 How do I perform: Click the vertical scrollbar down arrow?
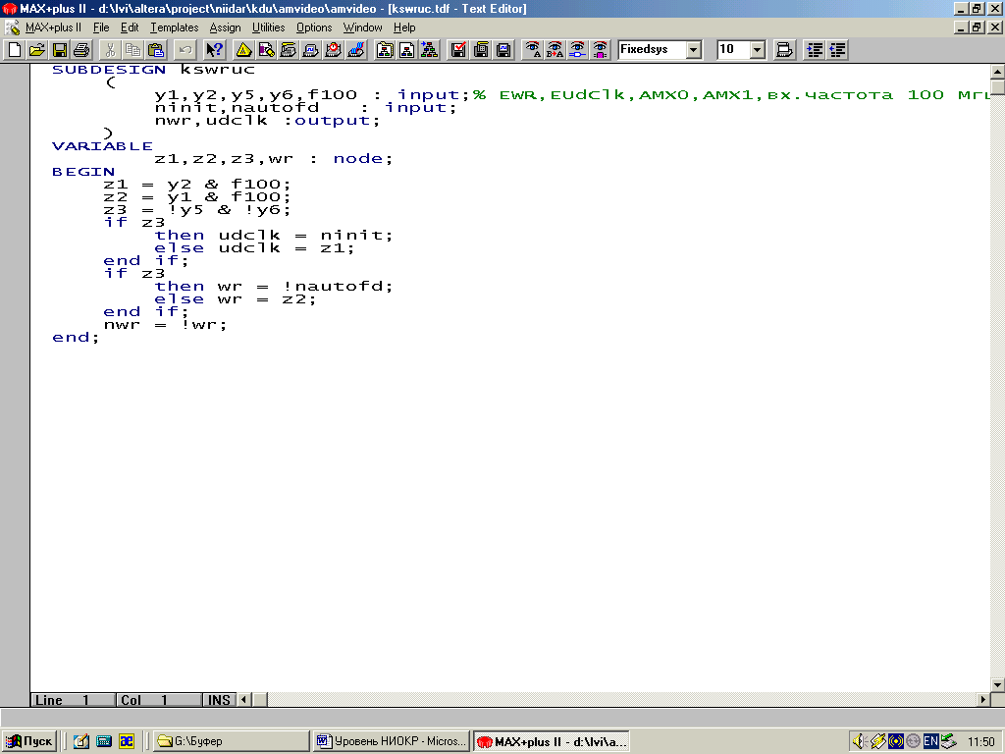(x=997, y=684)
